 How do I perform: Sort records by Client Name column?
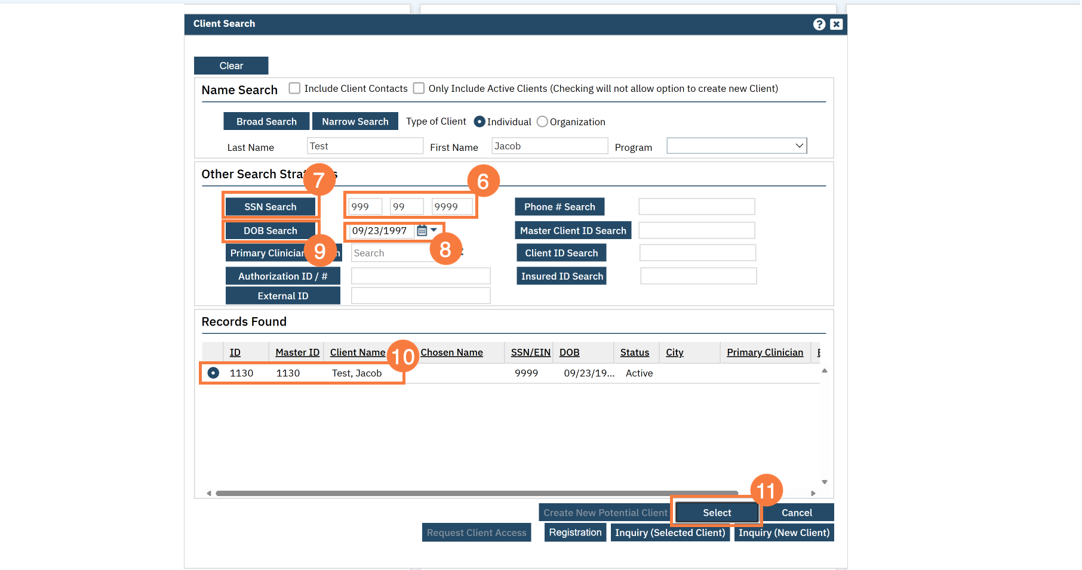coord(357,352)
